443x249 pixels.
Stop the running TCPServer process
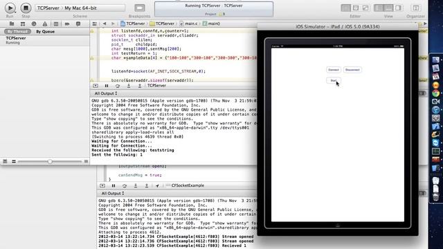(26, 8)
